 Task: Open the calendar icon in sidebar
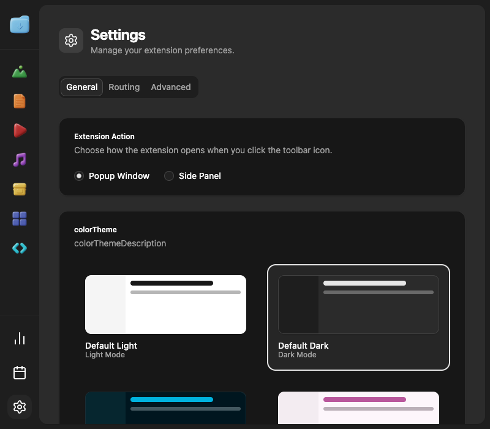[x=20, y=373]
